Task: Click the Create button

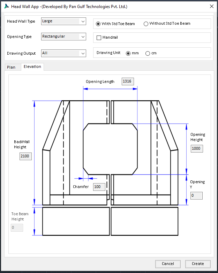Action: pyautogui.click(x=198, y=264)
